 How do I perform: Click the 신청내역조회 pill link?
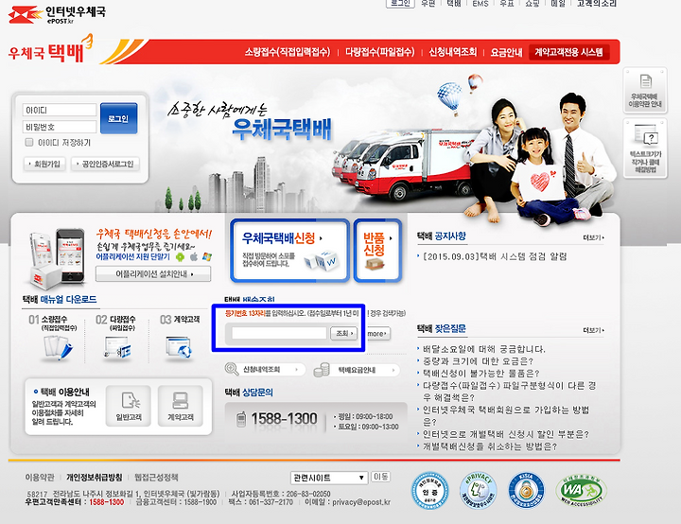(265, 370)
